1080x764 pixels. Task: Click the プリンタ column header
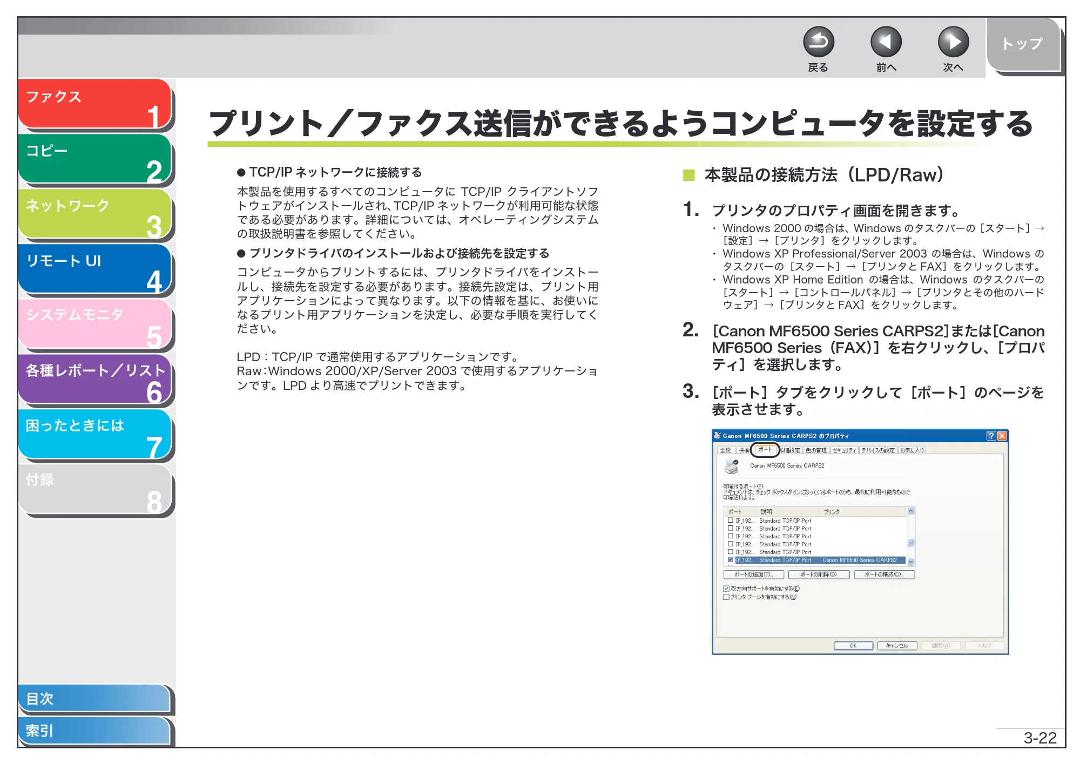click(x=863, y=511)
